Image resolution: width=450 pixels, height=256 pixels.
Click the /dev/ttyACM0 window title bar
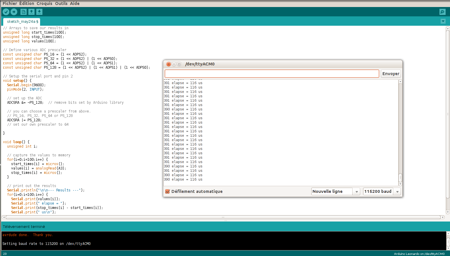tap(283, 64)
